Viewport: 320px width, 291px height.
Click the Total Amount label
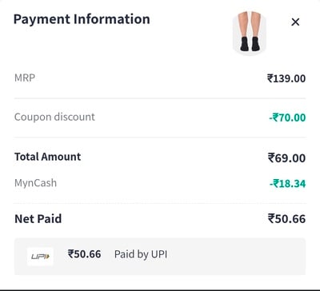48,157
